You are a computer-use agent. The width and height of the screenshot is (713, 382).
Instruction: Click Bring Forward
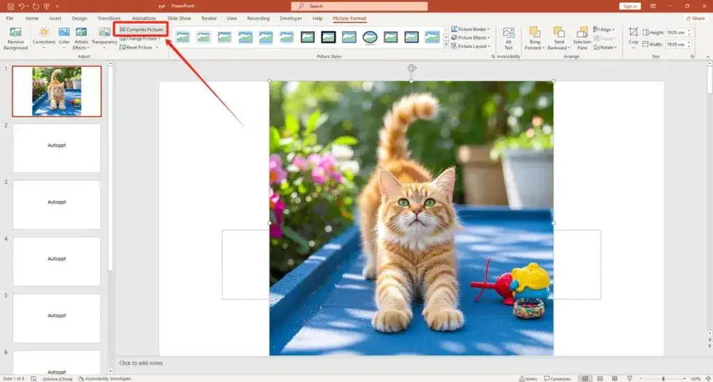(535, 38)
